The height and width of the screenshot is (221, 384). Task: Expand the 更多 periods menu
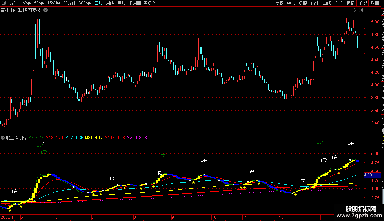149,3
